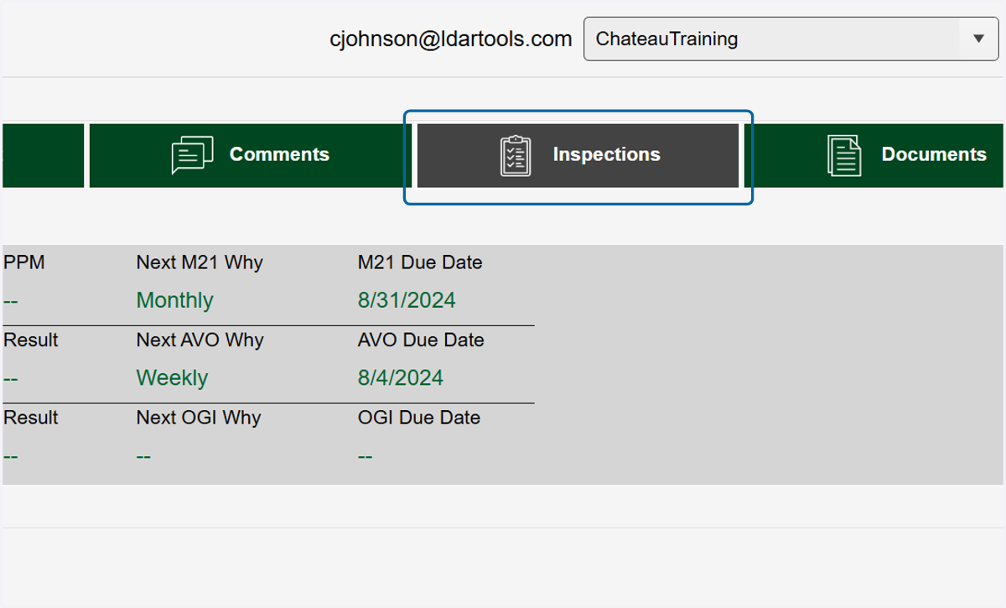Click the PPM column label

click(x=24, y=262)
